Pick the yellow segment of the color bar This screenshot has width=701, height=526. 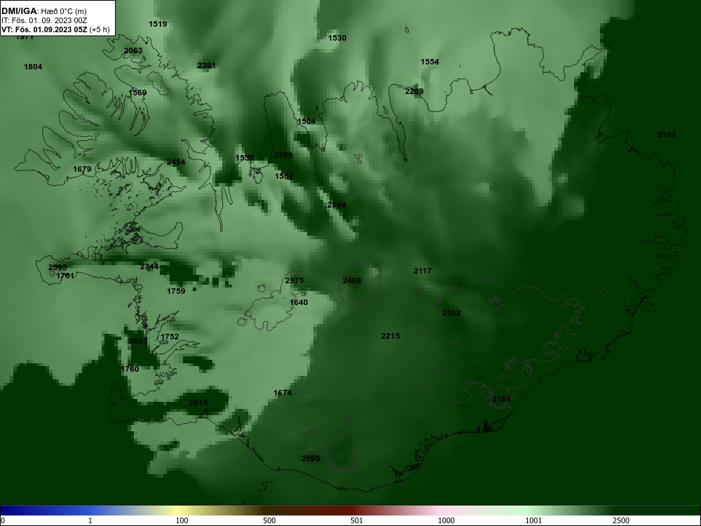(x=179, y=511)
